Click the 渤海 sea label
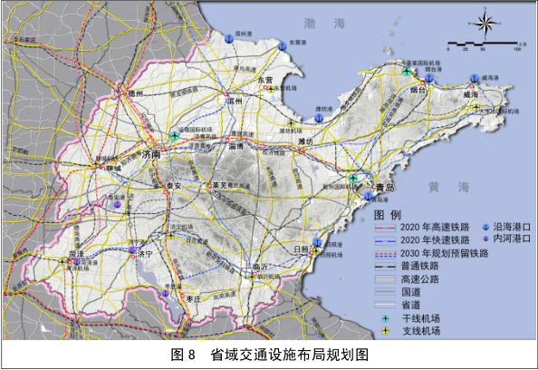Screen dimensions: 538x370 pos(324,24)
